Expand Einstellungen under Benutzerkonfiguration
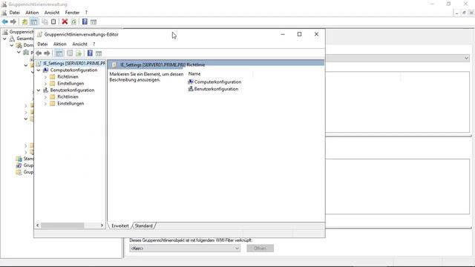The width and height of the screenshot is (475, 267). pyautogui.click(x=45, y=104)
